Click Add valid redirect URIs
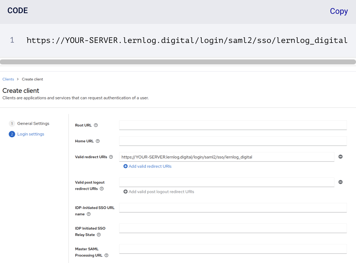Screen dimensions: 356x263 click(148, 166)
